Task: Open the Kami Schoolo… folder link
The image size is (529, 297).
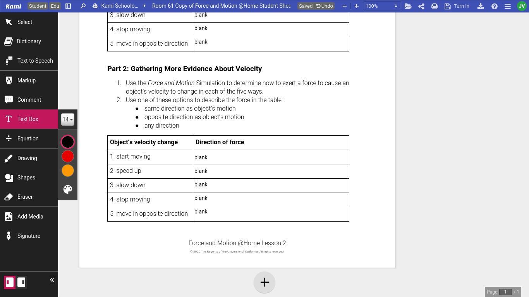Action: 119,6
